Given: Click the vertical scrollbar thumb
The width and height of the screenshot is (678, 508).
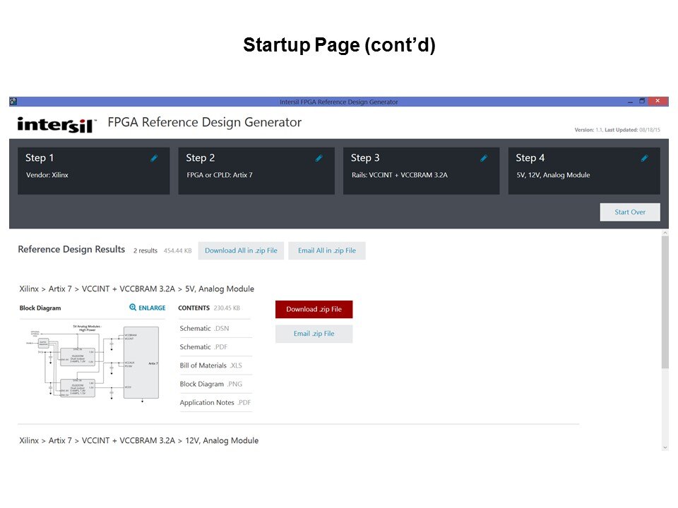Looking at the screenshot, I should [665, 302].
